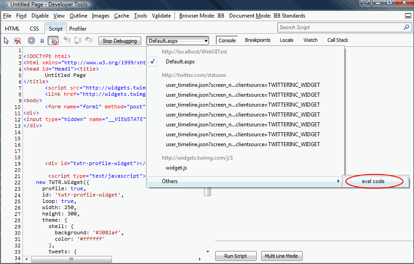The image size is (414, 264).
Task: Open the Validate menu
Action: [161, 16]
